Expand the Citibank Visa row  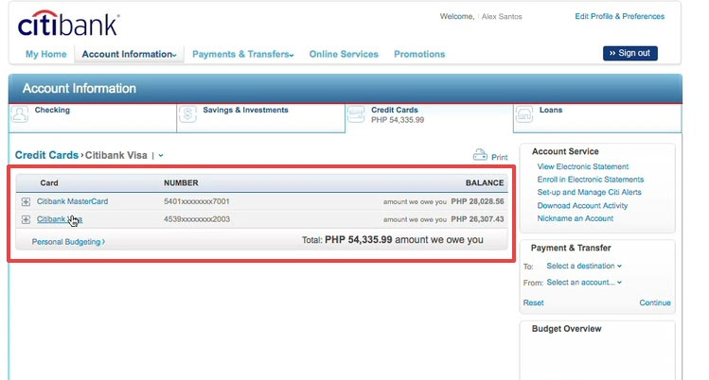point(26,219)
